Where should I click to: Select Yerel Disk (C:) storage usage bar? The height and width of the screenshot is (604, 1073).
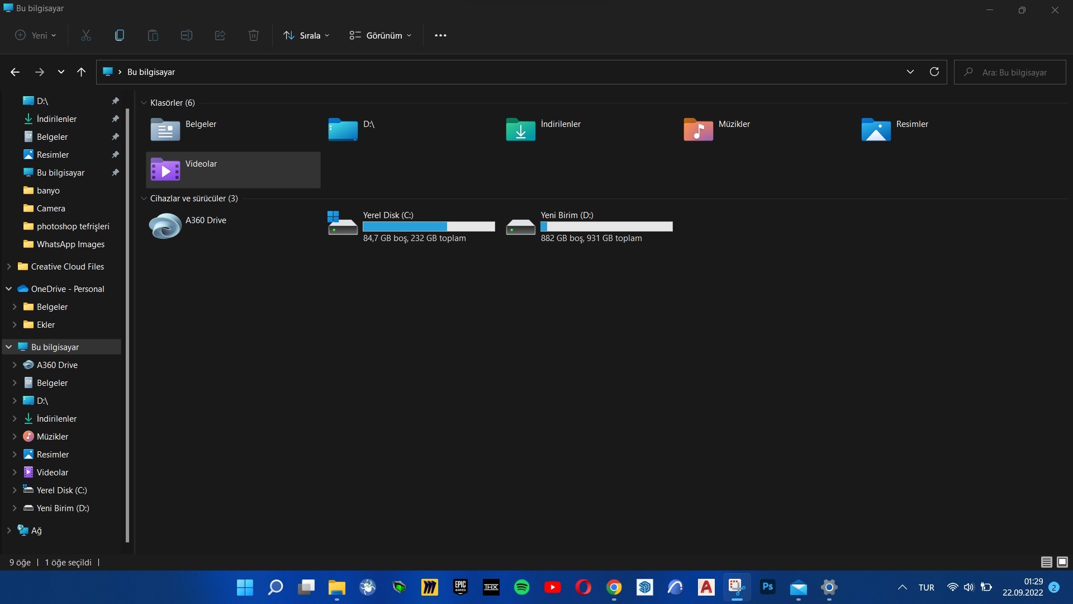point(429,226)
